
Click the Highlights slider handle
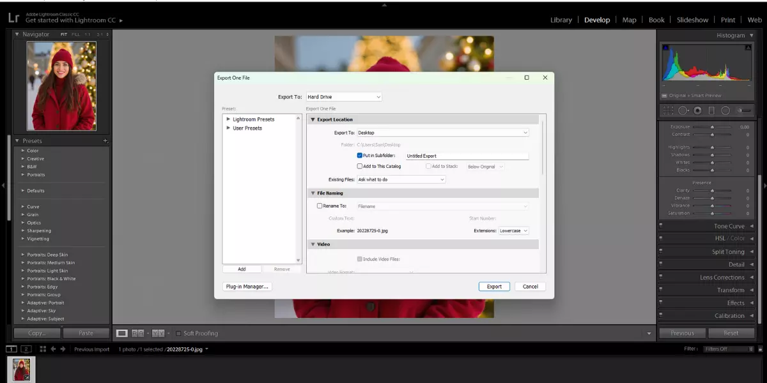(712, 147)
